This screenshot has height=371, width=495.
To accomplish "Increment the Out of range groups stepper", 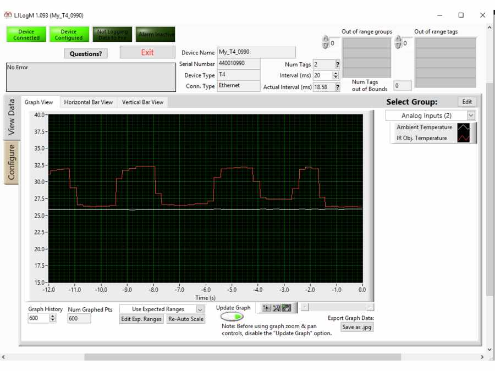I will pos(325,38).
